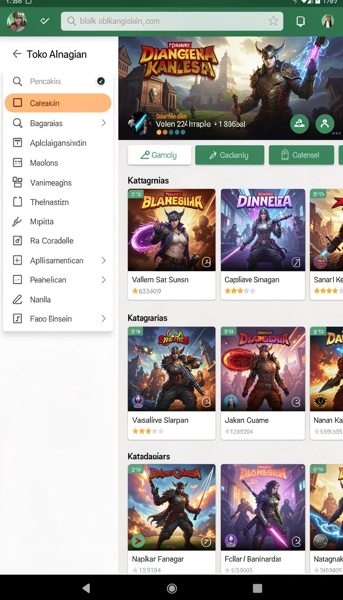Open the Bagaraias menu entry
The image size is (343, 600).
click(x=58, y=123)
